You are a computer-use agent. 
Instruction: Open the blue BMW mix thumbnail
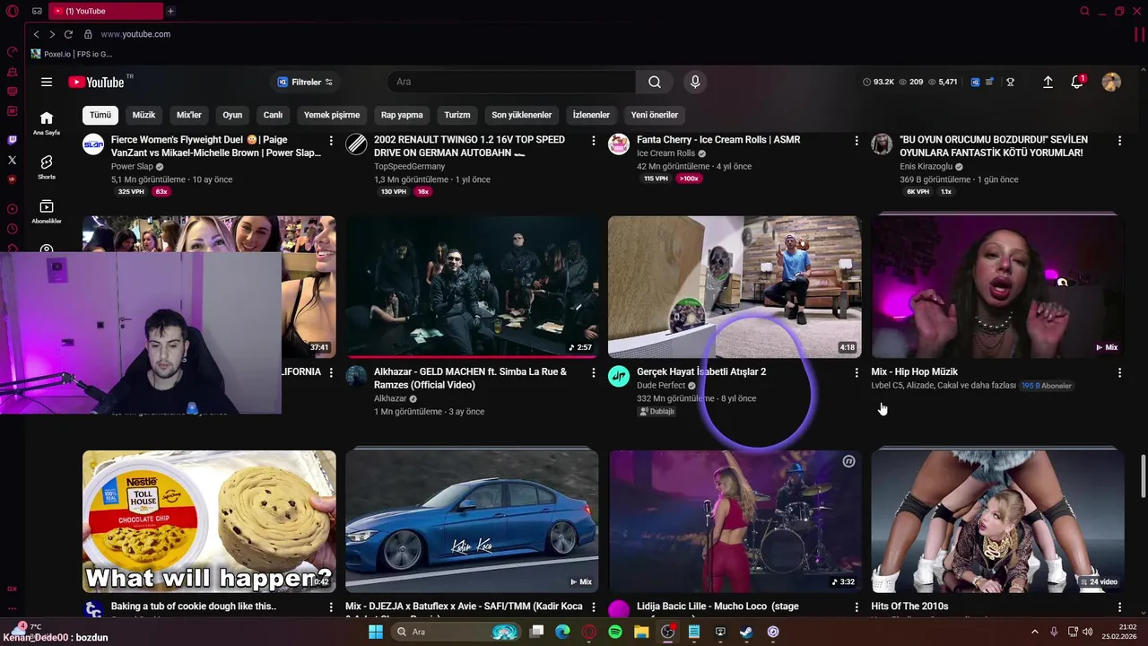tap(472, 521)
